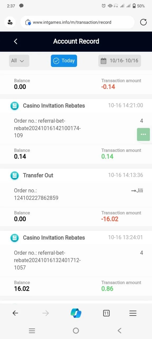This screenshot has height=339, width=152.
Task: Open the browser hamburger menu
Action: tap(133, 313)
